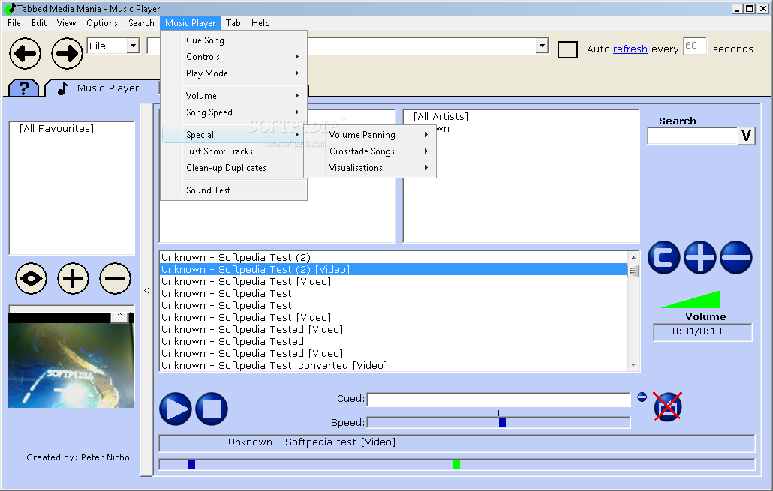Open the question mark help tab

pos(23,88)
